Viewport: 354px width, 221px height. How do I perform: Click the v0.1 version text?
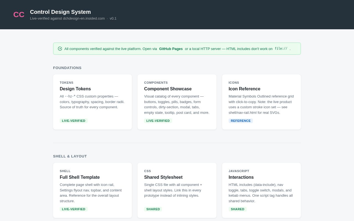pos(113,19)
